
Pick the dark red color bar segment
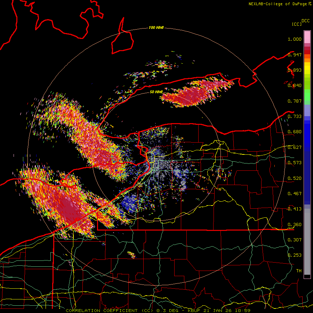coord(307,48)
